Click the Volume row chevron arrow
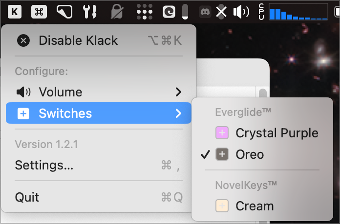The image size is (340, 224). [178, 92]
